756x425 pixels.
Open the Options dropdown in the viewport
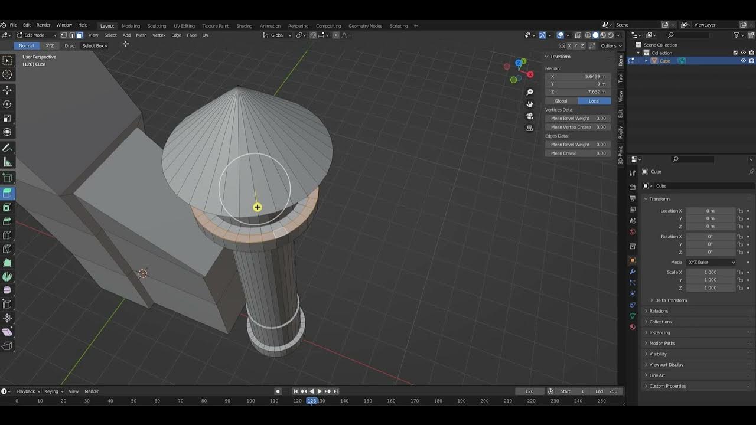[x=611, y=46]
